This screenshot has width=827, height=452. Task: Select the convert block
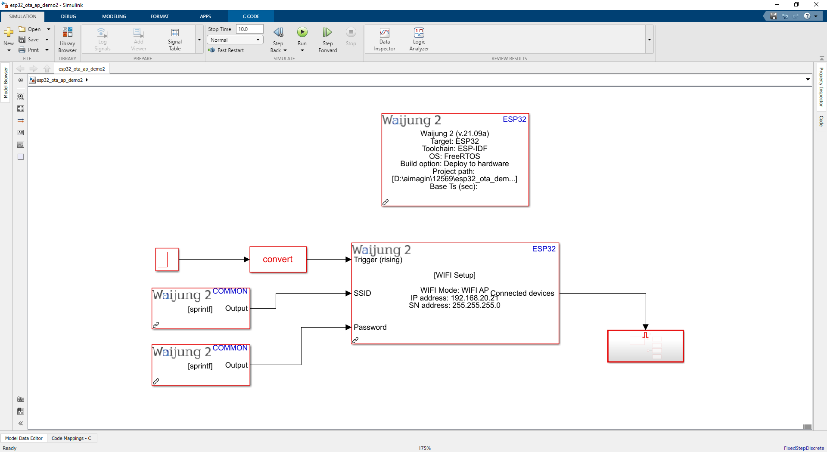pos(278,259)
